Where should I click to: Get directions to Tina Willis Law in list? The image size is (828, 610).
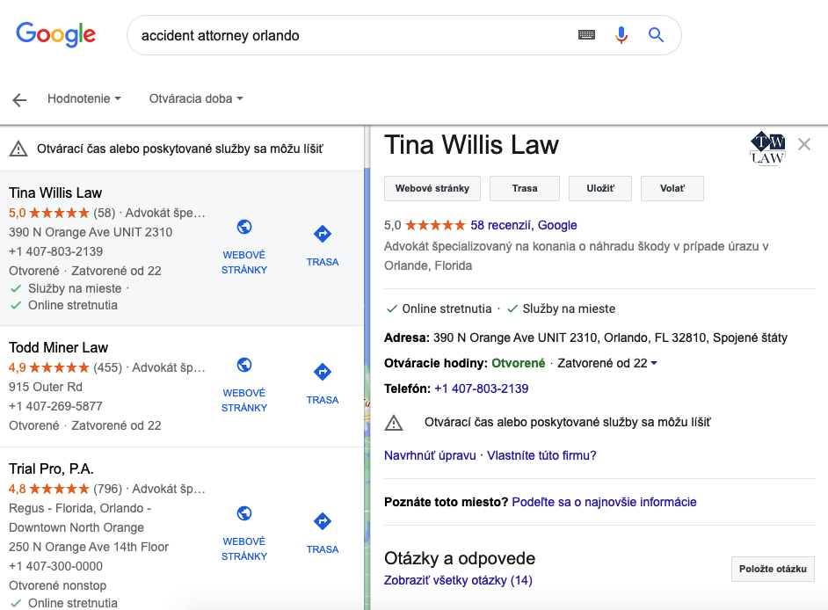pyautogui.click(x=322, y=234)
